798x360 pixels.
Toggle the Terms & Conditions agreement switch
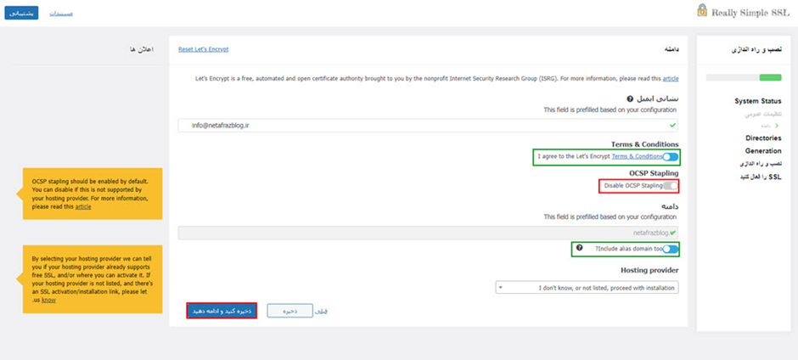point(671,157)
